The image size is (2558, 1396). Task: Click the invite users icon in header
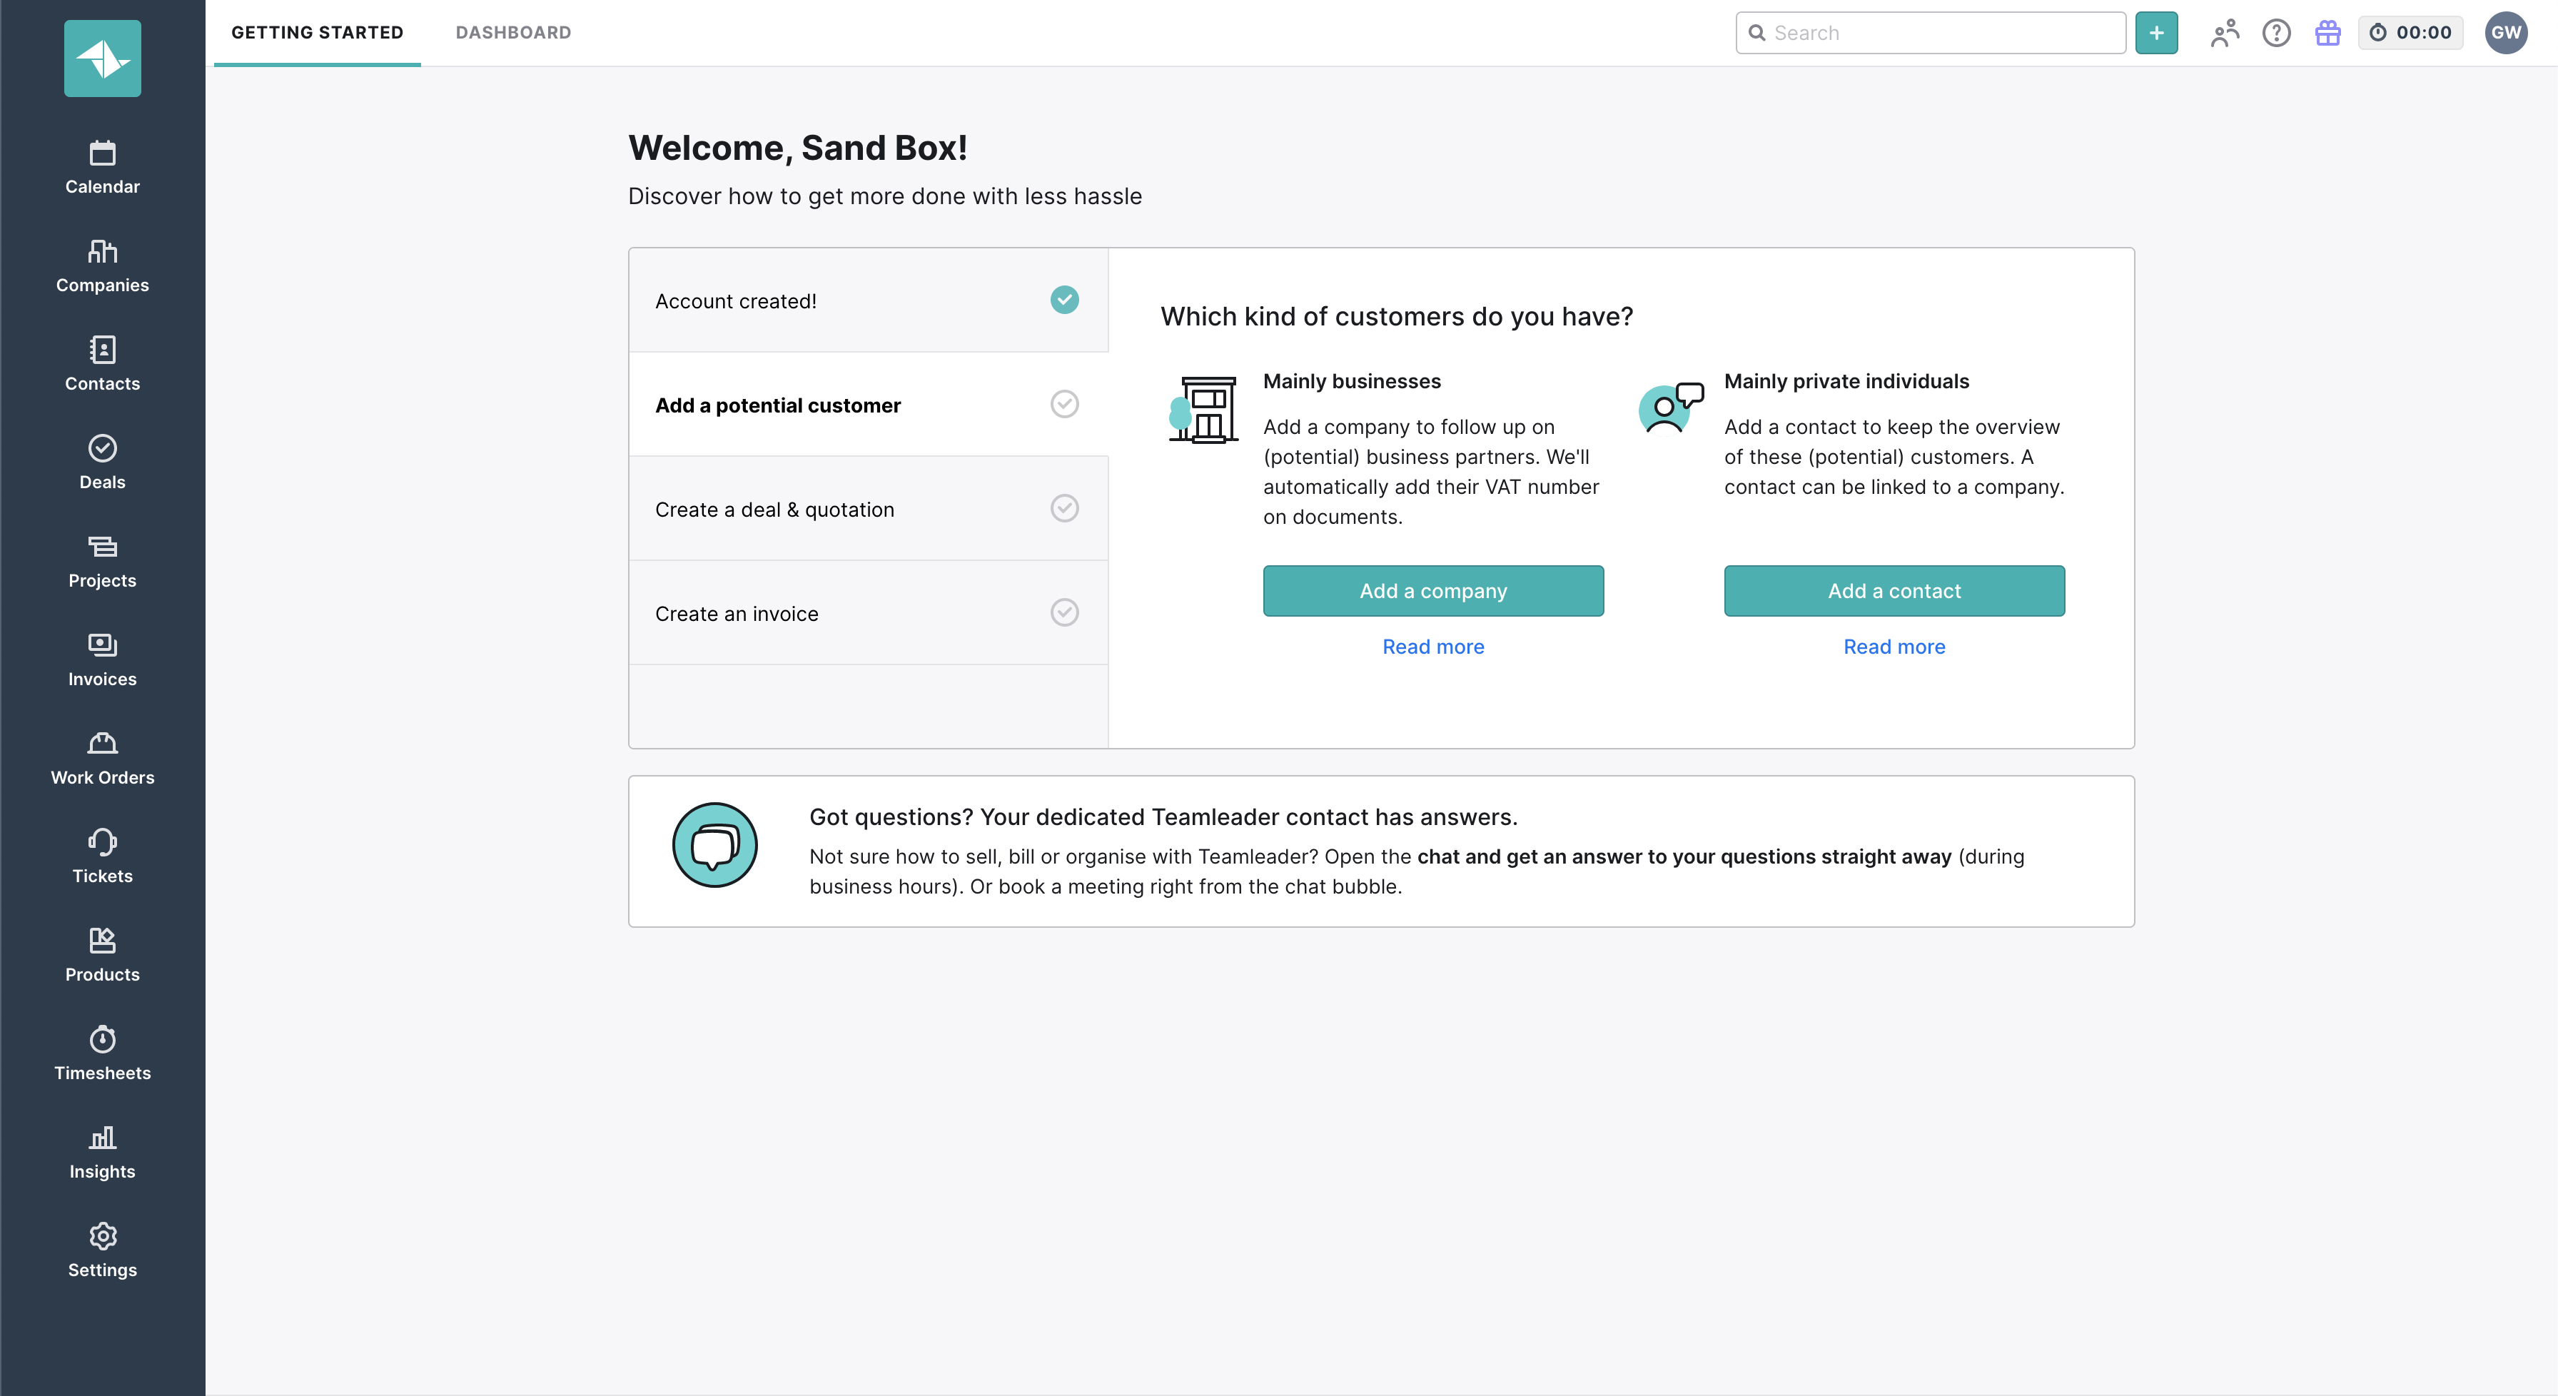[x=2225, y=33]
